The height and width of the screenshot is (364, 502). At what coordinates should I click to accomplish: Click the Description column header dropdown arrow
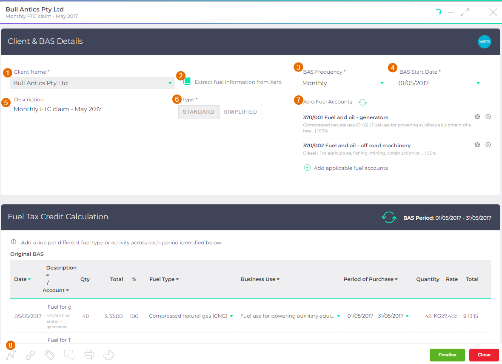pos(48,275)
